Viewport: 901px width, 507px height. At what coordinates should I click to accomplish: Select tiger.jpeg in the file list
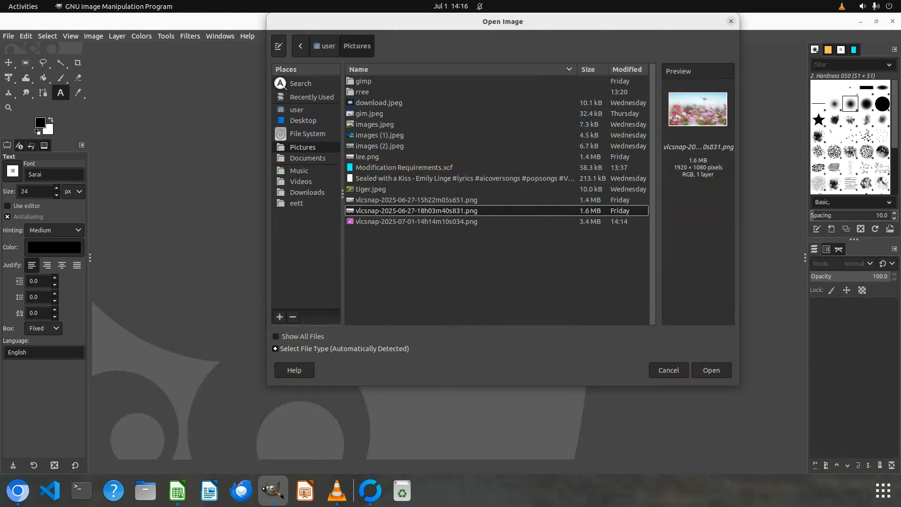tap(370, 189)
